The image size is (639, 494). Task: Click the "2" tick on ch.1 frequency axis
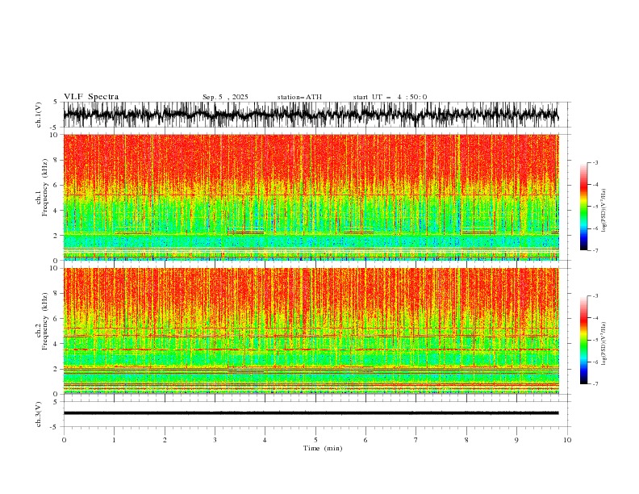[56, 236]
